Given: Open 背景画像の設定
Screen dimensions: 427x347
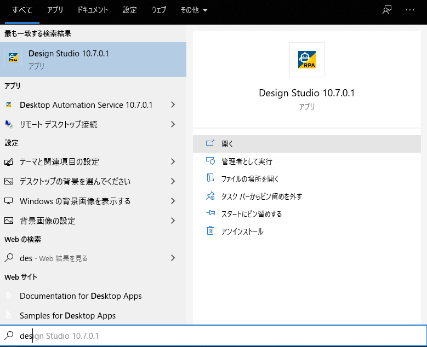Looking at the screenshot, I should pos(93,221).
